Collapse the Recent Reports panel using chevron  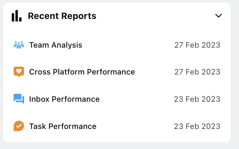pos(219,16)
